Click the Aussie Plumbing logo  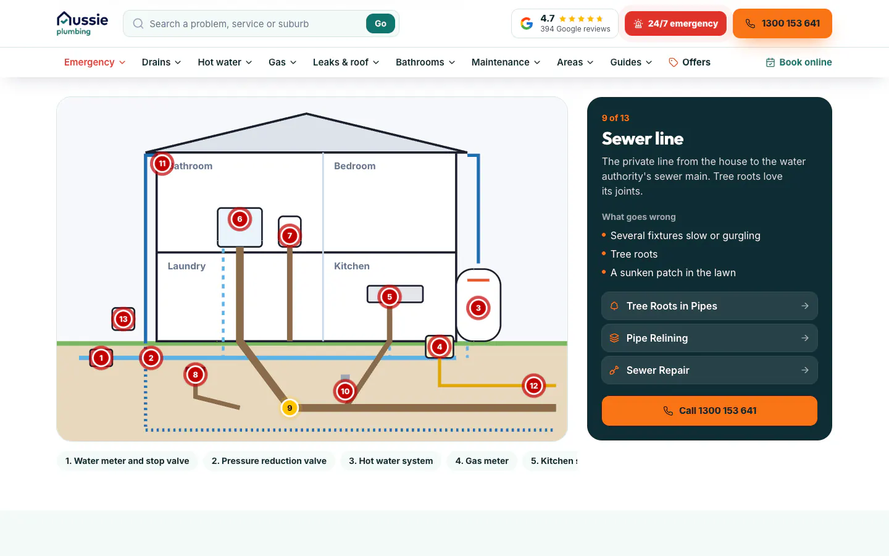coord(82,23)
